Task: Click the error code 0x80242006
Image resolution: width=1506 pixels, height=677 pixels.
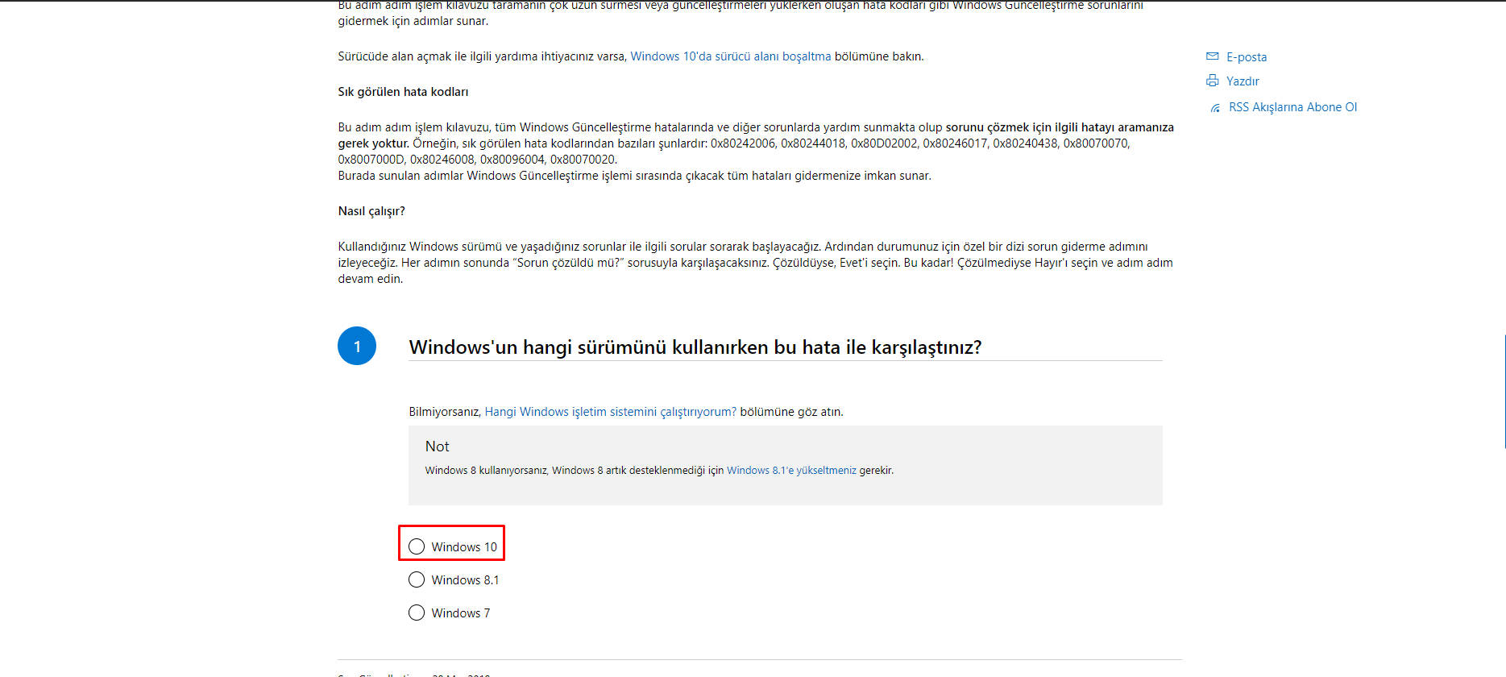Action: point(743,143)
